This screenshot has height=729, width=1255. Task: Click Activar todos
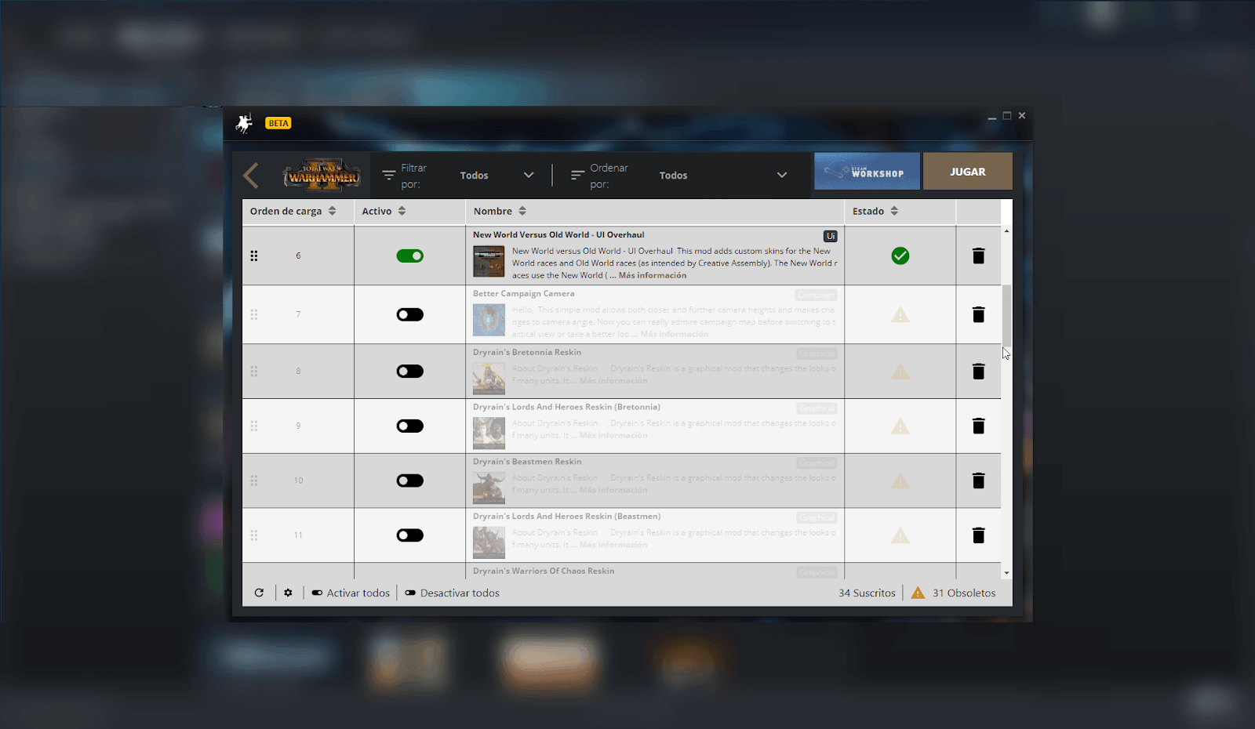(x=351, y=593)
